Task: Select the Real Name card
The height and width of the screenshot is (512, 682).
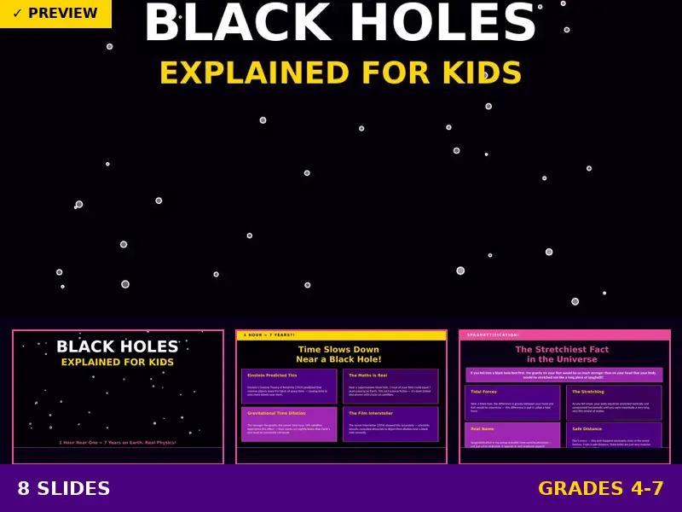Action: (x=512, y=435)
